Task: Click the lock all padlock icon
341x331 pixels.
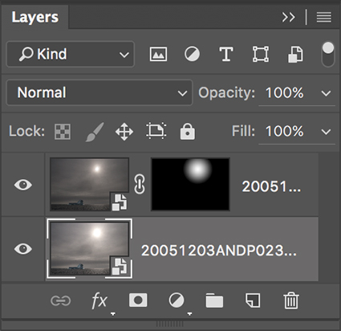Action: (x=188, y=132)
